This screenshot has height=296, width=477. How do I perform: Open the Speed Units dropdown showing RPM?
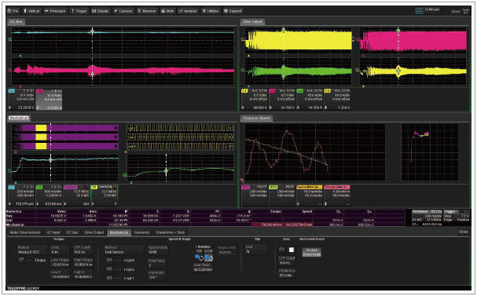[x=156, y=250]
